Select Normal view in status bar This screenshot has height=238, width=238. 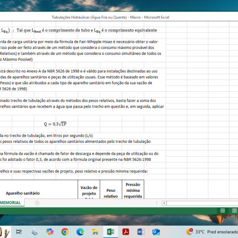tap(222, 210)
